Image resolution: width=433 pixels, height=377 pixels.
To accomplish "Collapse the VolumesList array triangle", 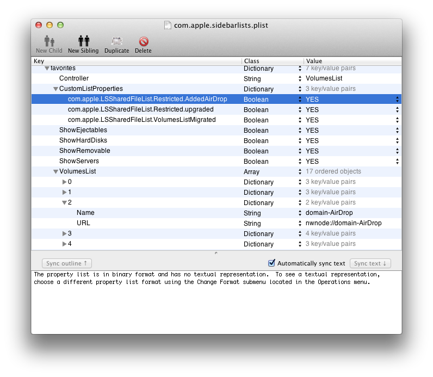I will (55, 171).
